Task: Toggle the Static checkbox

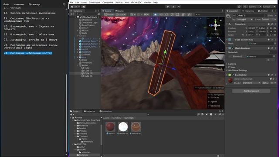Action: (x=265, y=16)
